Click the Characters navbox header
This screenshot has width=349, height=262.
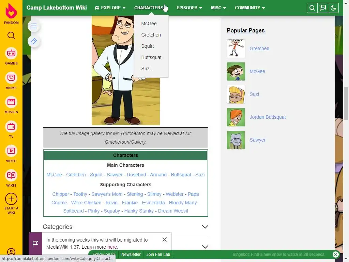click(125, 155)
